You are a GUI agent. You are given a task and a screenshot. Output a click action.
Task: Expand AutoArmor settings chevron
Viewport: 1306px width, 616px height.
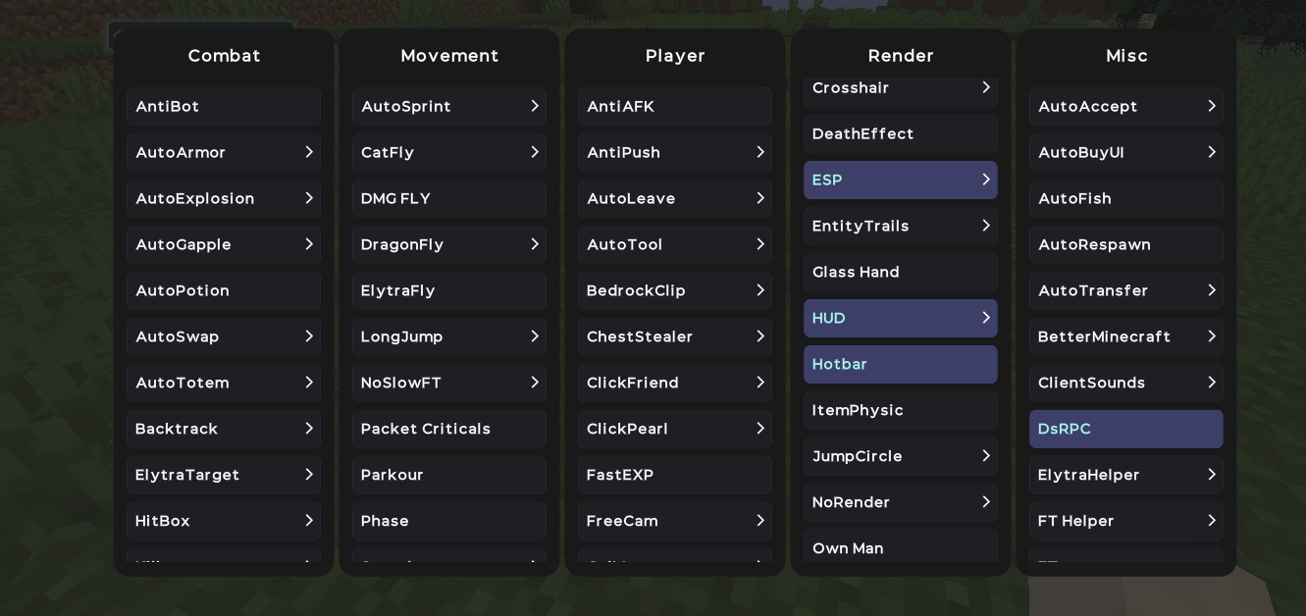pos(309,152)
